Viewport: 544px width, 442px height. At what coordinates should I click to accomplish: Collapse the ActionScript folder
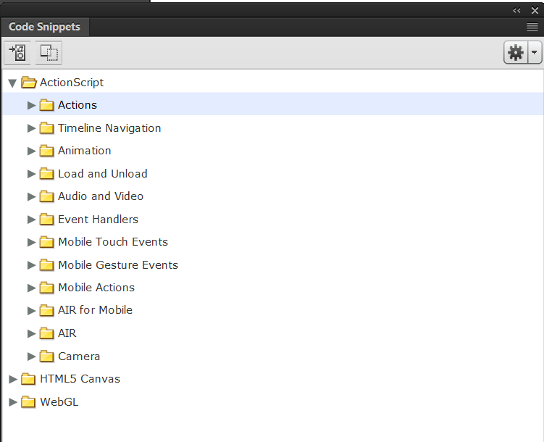[12, 83]
